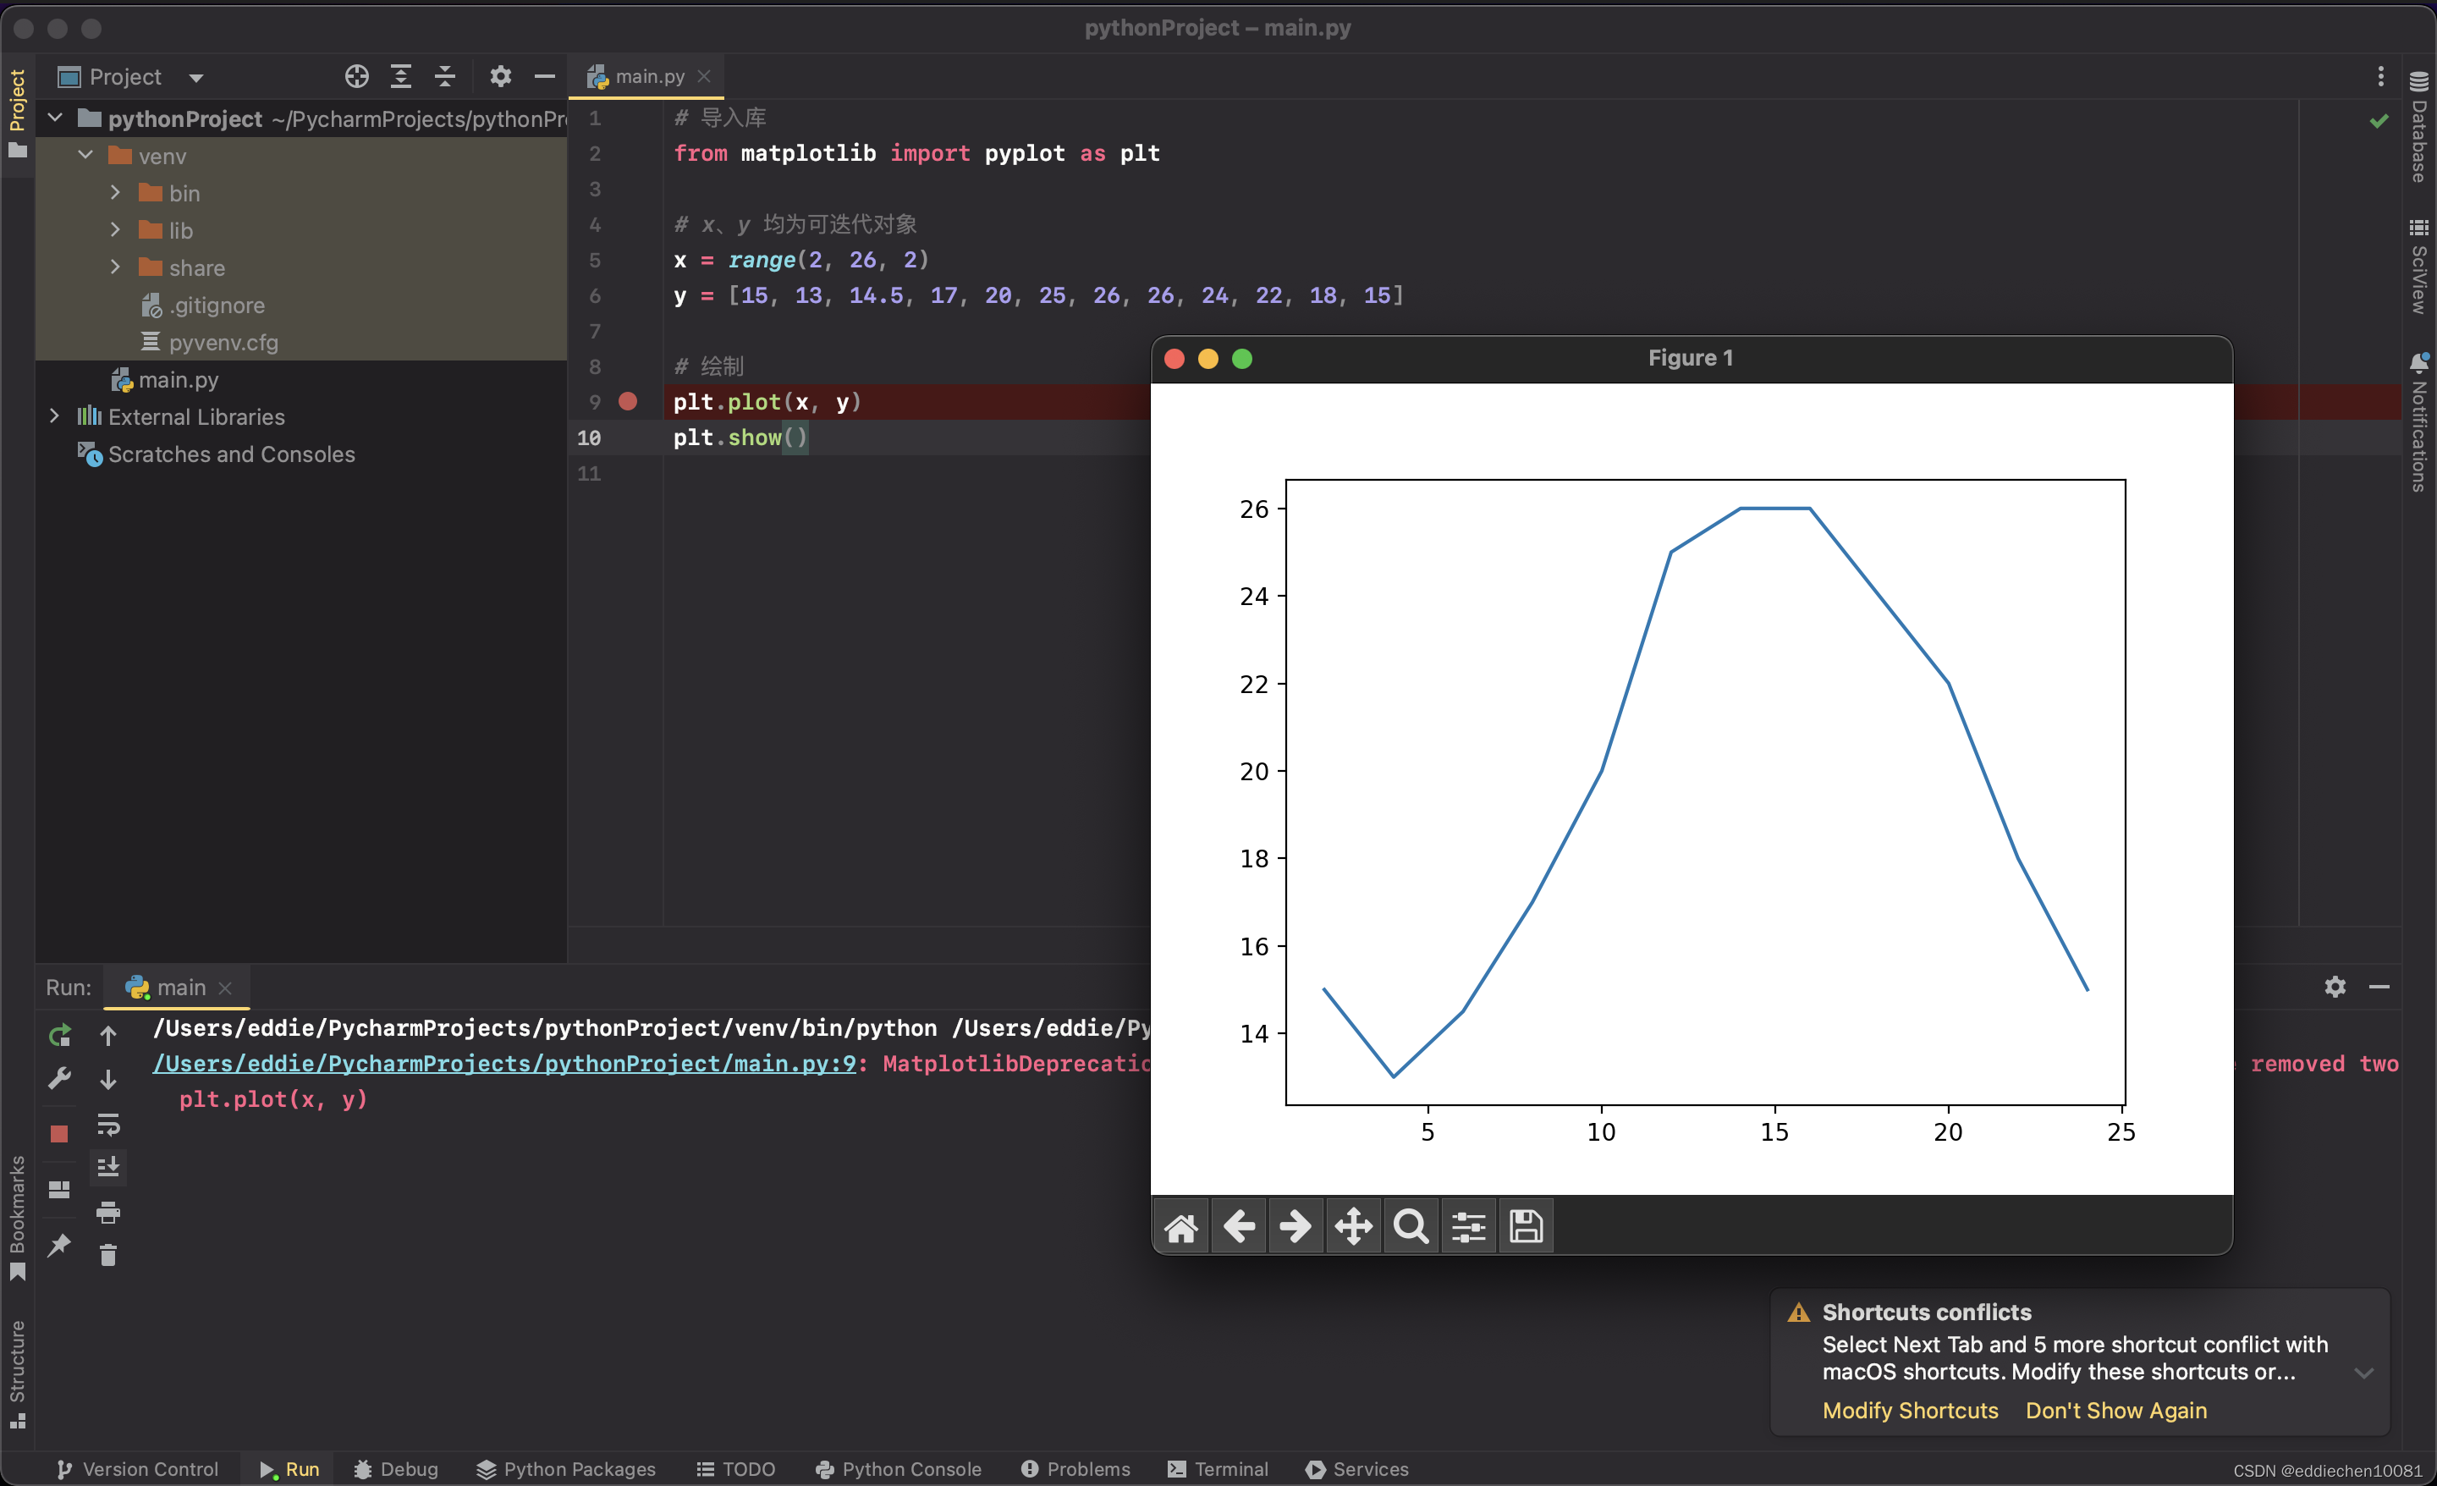Go back to previous view in Figure 1
This screenshot has width=2437, height=1486.
coord(1238,1227)
